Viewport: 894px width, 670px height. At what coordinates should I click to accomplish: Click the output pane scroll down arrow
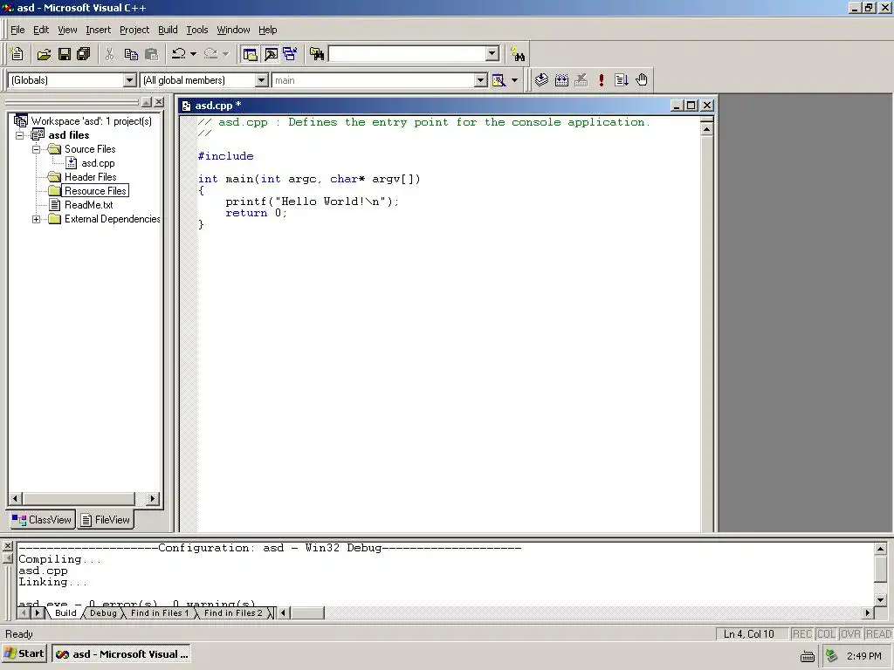(880, 599)
